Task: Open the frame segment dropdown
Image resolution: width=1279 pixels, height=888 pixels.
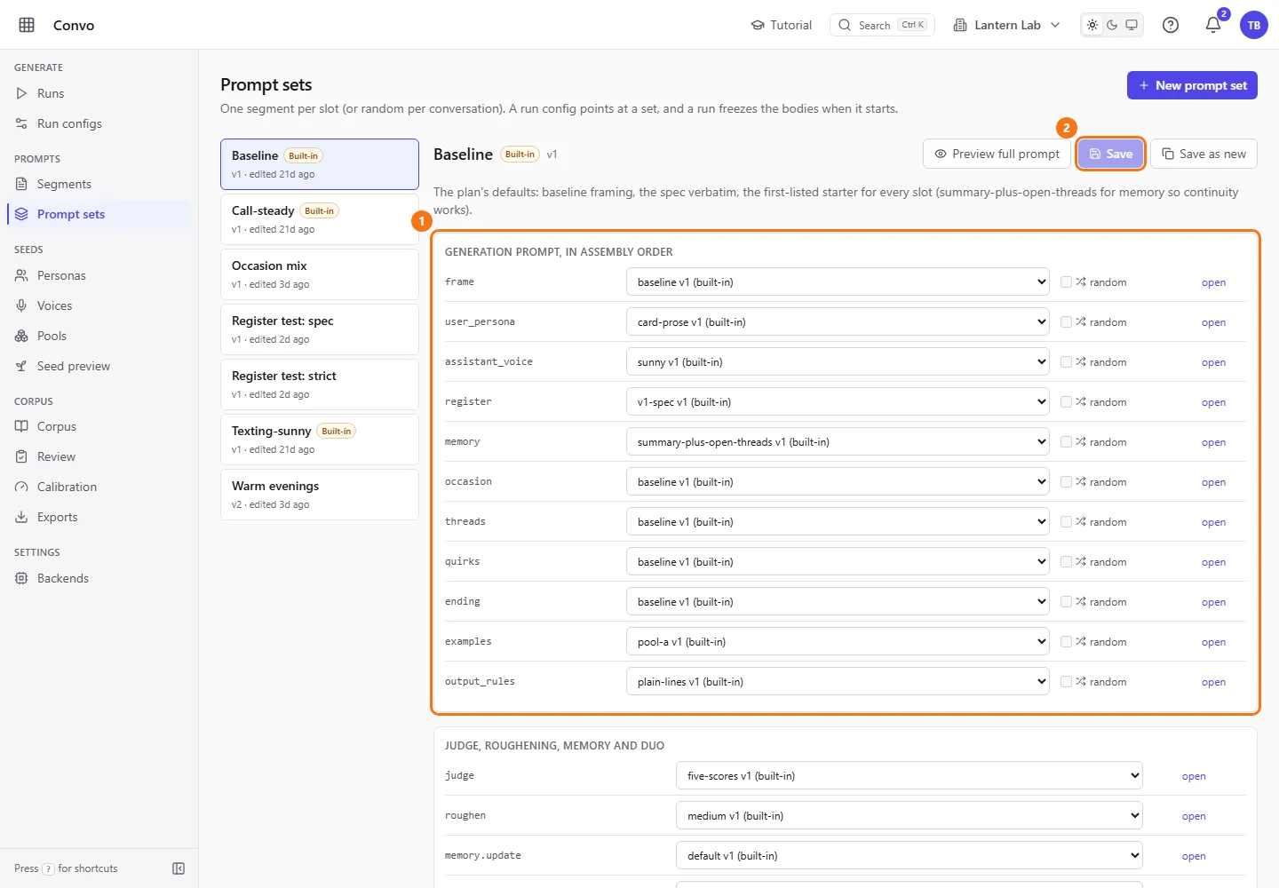Action: coord(838,282)
